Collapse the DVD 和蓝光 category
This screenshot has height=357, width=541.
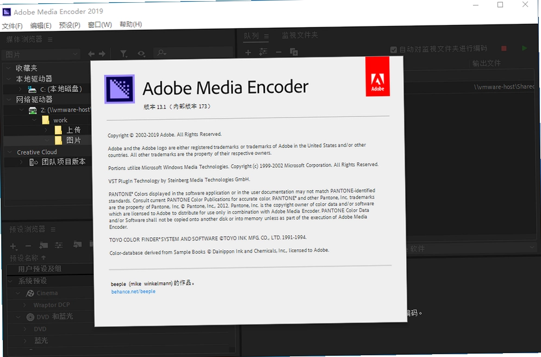(18, 317)
